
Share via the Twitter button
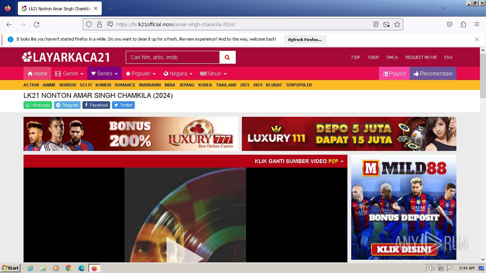(x=123, y=105)
